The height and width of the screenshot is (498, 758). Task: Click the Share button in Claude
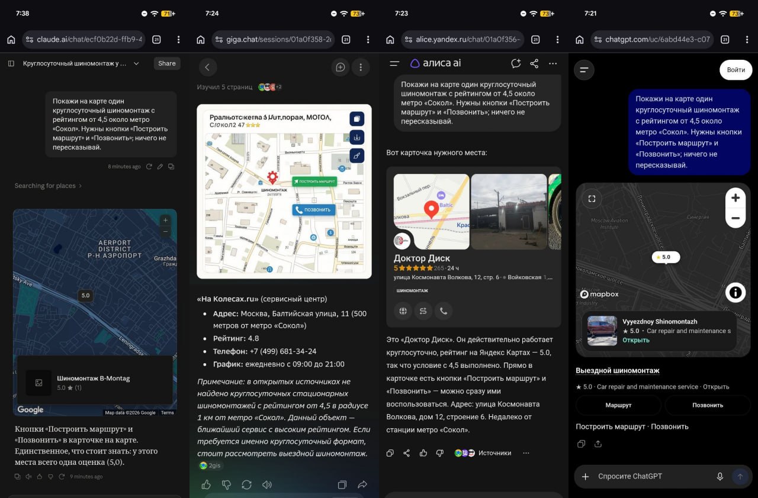167,63
